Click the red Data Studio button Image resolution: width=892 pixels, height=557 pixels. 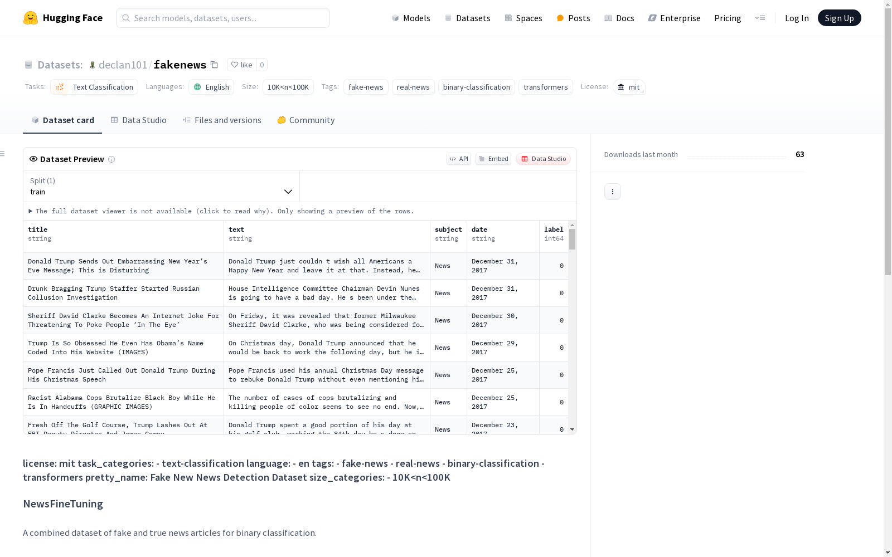543,159
